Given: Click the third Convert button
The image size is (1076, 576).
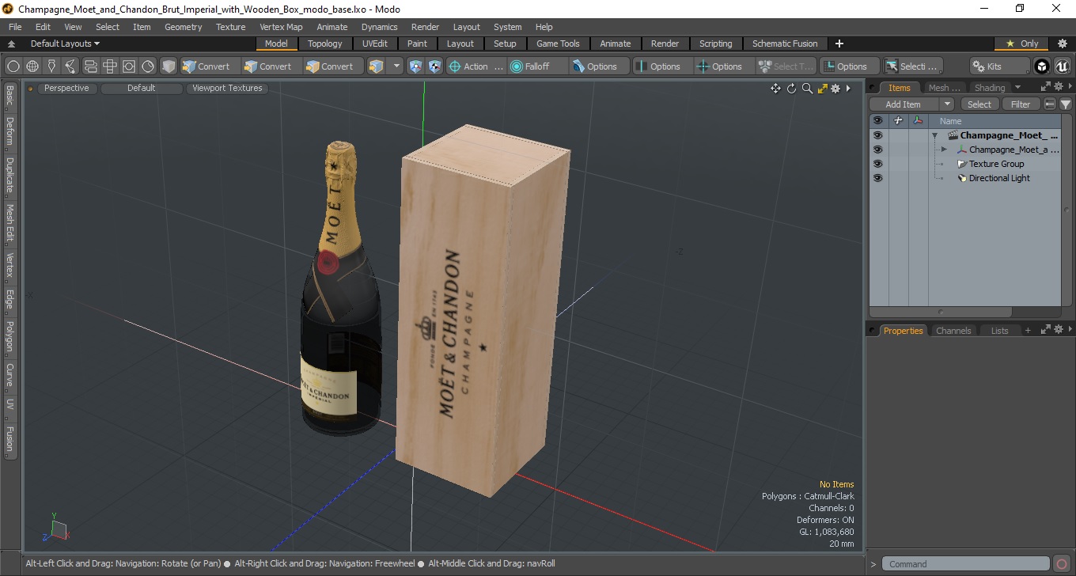Looking at the screenshot, I should pos(333,66).
